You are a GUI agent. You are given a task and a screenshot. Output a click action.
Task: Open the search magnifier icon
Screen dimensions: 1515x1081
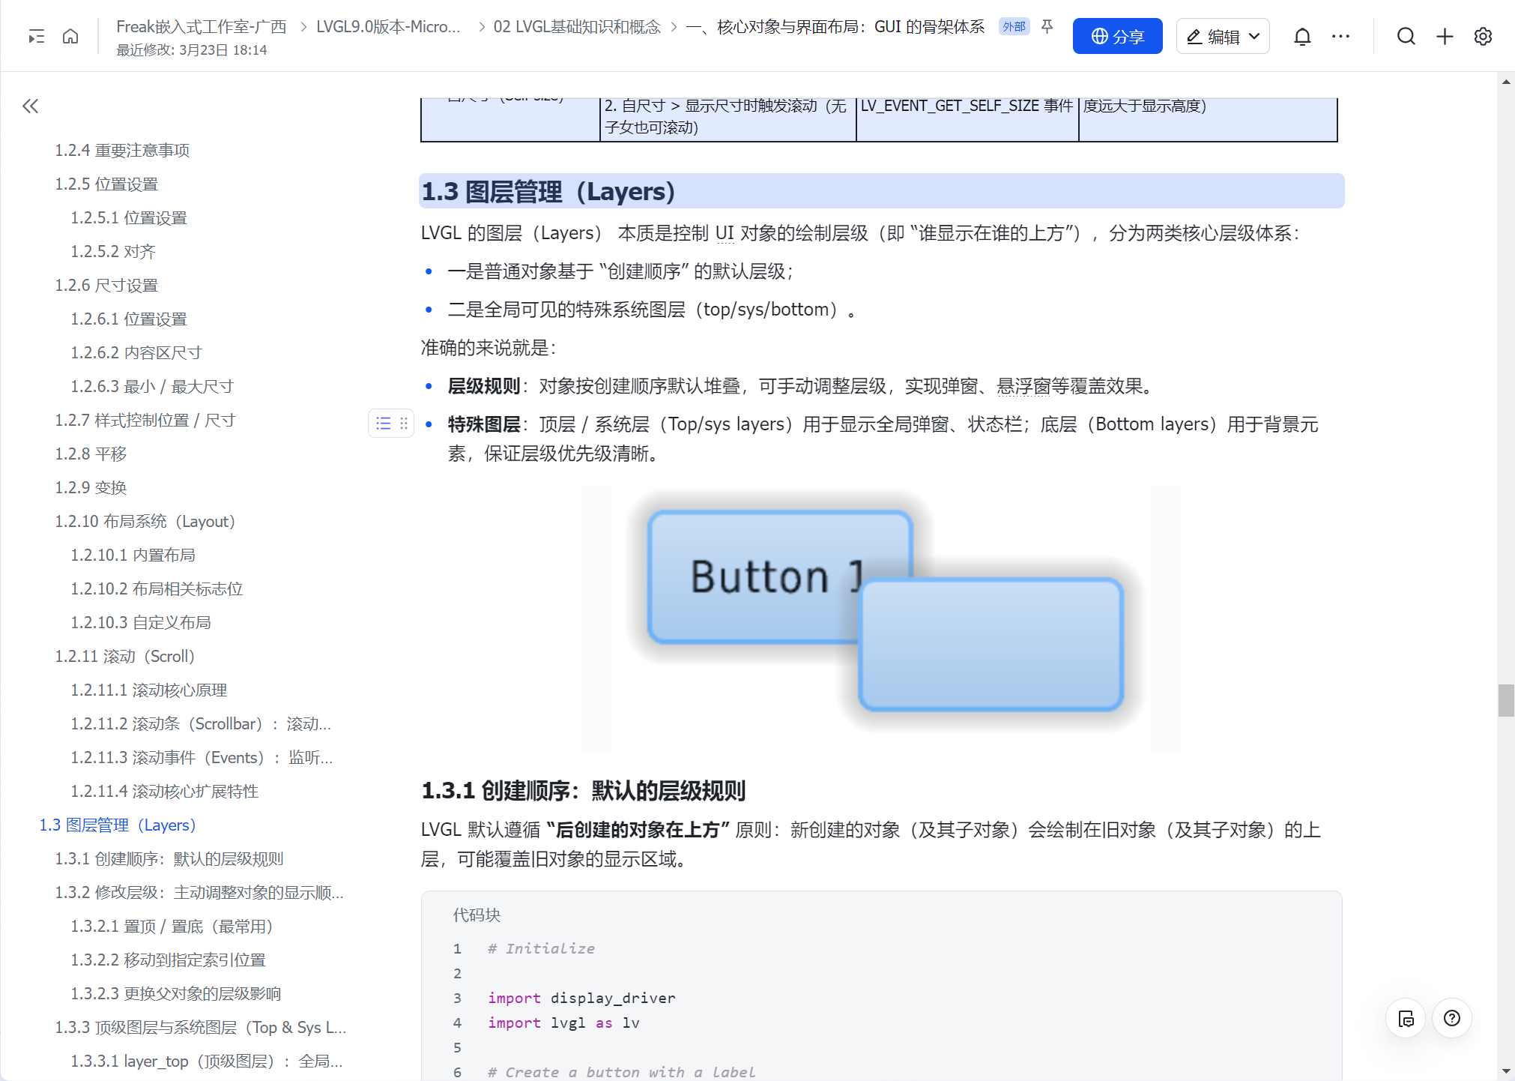[1406, 36]
